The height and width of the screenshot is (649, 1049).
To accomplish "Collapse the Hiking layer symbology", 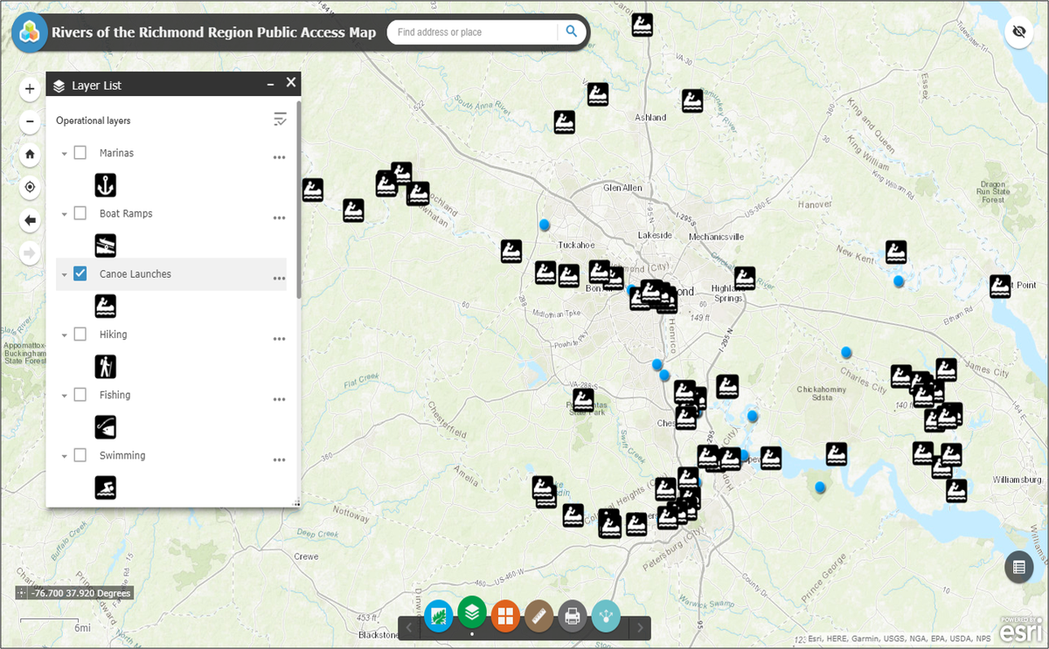I will (x=63, y=334).
